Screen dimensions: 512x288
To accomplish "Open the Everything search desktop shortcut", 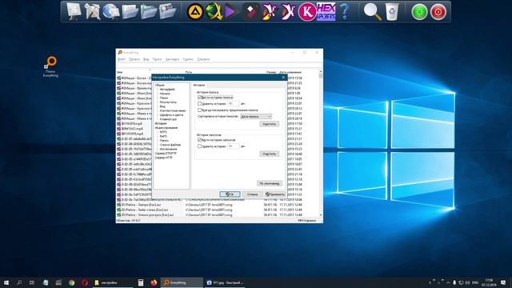I will click(x=50, y=66).
